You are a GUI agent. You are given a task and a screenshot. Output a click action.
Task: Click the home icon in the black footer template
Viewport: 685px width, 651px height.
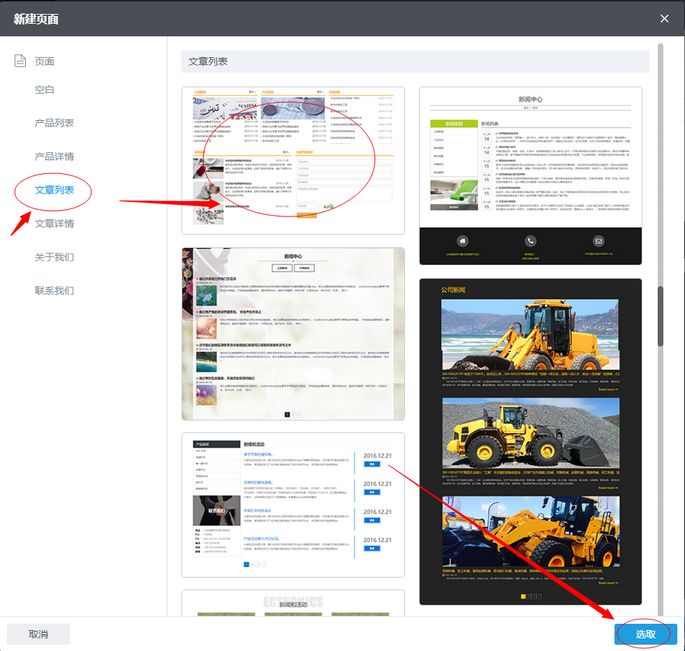[x=462, y=240]
